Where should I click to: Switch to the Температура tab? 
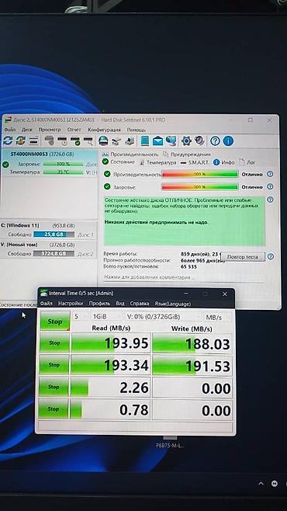pos(158,162)
